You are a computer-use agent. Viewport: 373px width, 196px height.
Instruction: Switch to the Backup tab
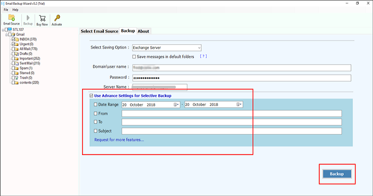pyautogui.click(x=128, y=31)
